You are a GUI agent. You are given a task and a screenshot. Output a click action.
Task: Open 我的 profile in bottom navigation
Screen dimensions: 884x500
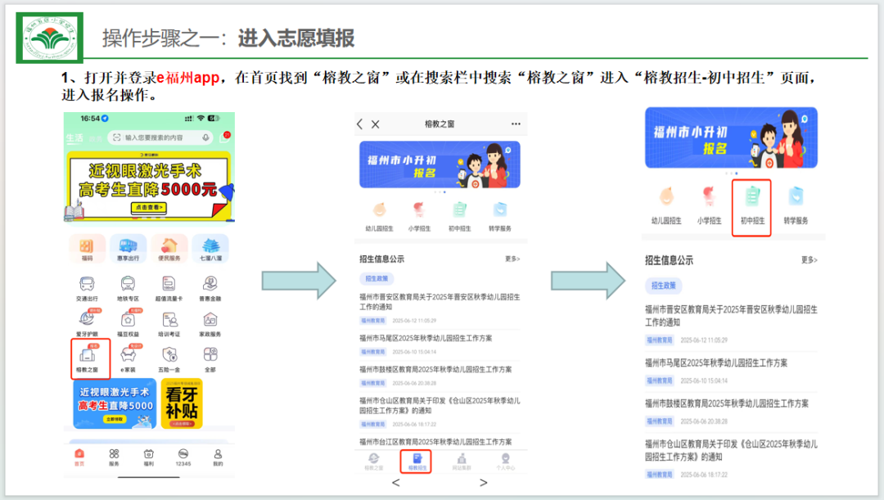coord(219,457)
